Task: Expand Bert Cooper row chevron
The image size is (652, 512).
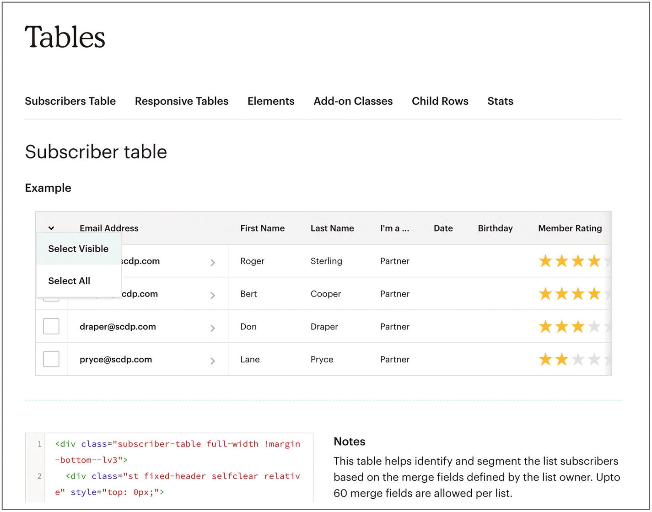Action: pyautogui.click(x=212, y=295)
